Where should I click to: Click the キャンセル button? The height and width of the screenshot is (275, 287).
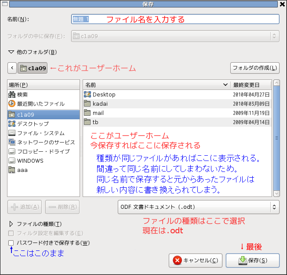pos(196,261)
